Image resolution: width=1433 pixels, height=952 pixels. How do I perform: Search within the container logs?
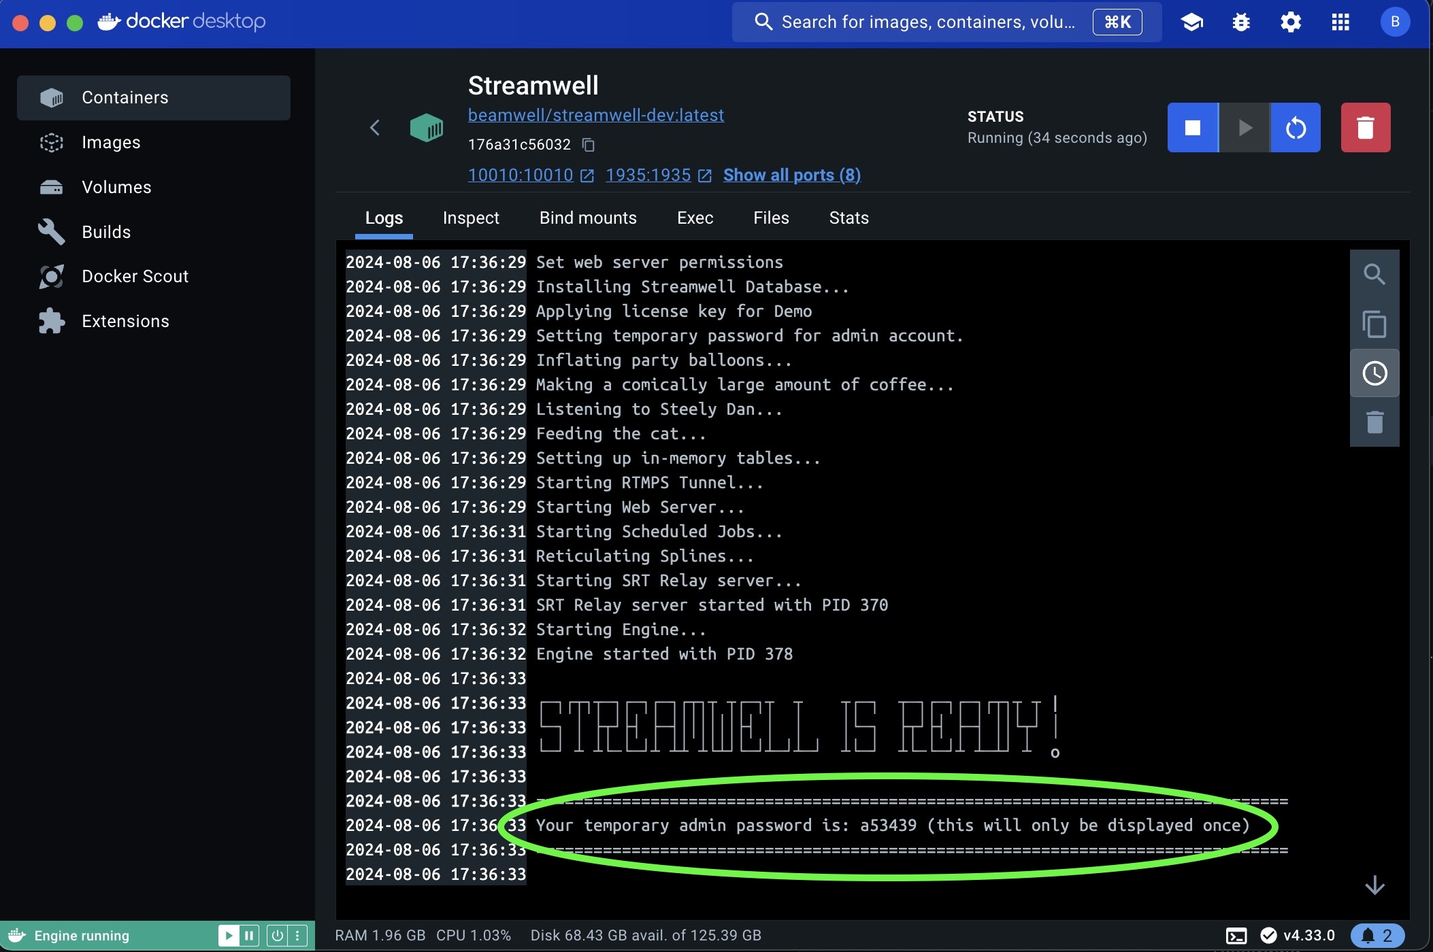[1374, 275]
